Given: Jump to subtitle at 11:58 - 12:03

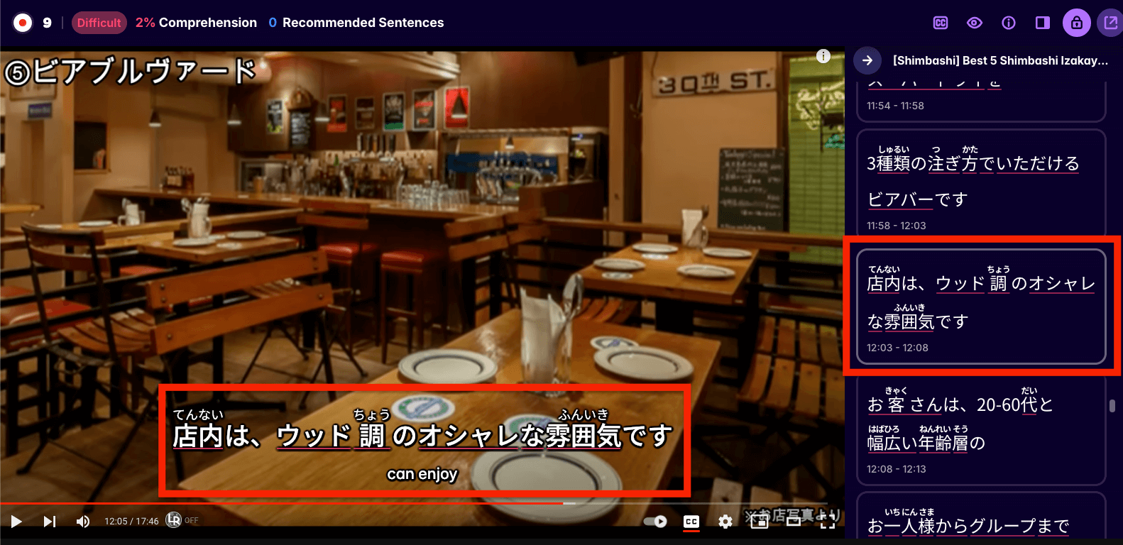Looking at the screenshot, I should (x=981, y=182).
